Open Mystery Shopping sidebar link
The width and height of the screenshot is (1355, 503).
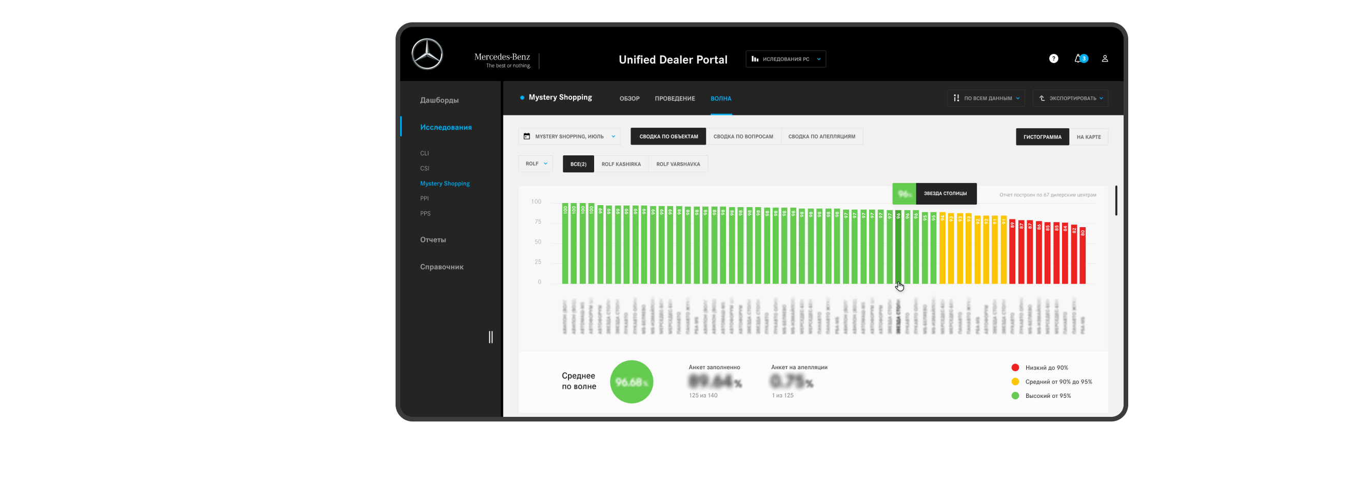444,184
